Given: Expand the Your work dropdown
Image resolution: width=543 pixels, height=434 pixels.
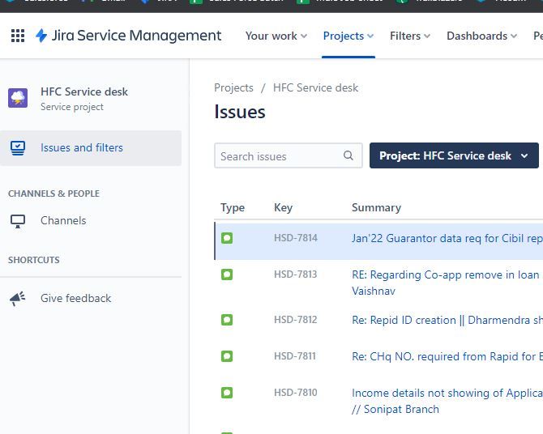Looking at the screenshot, I should 276,36.
